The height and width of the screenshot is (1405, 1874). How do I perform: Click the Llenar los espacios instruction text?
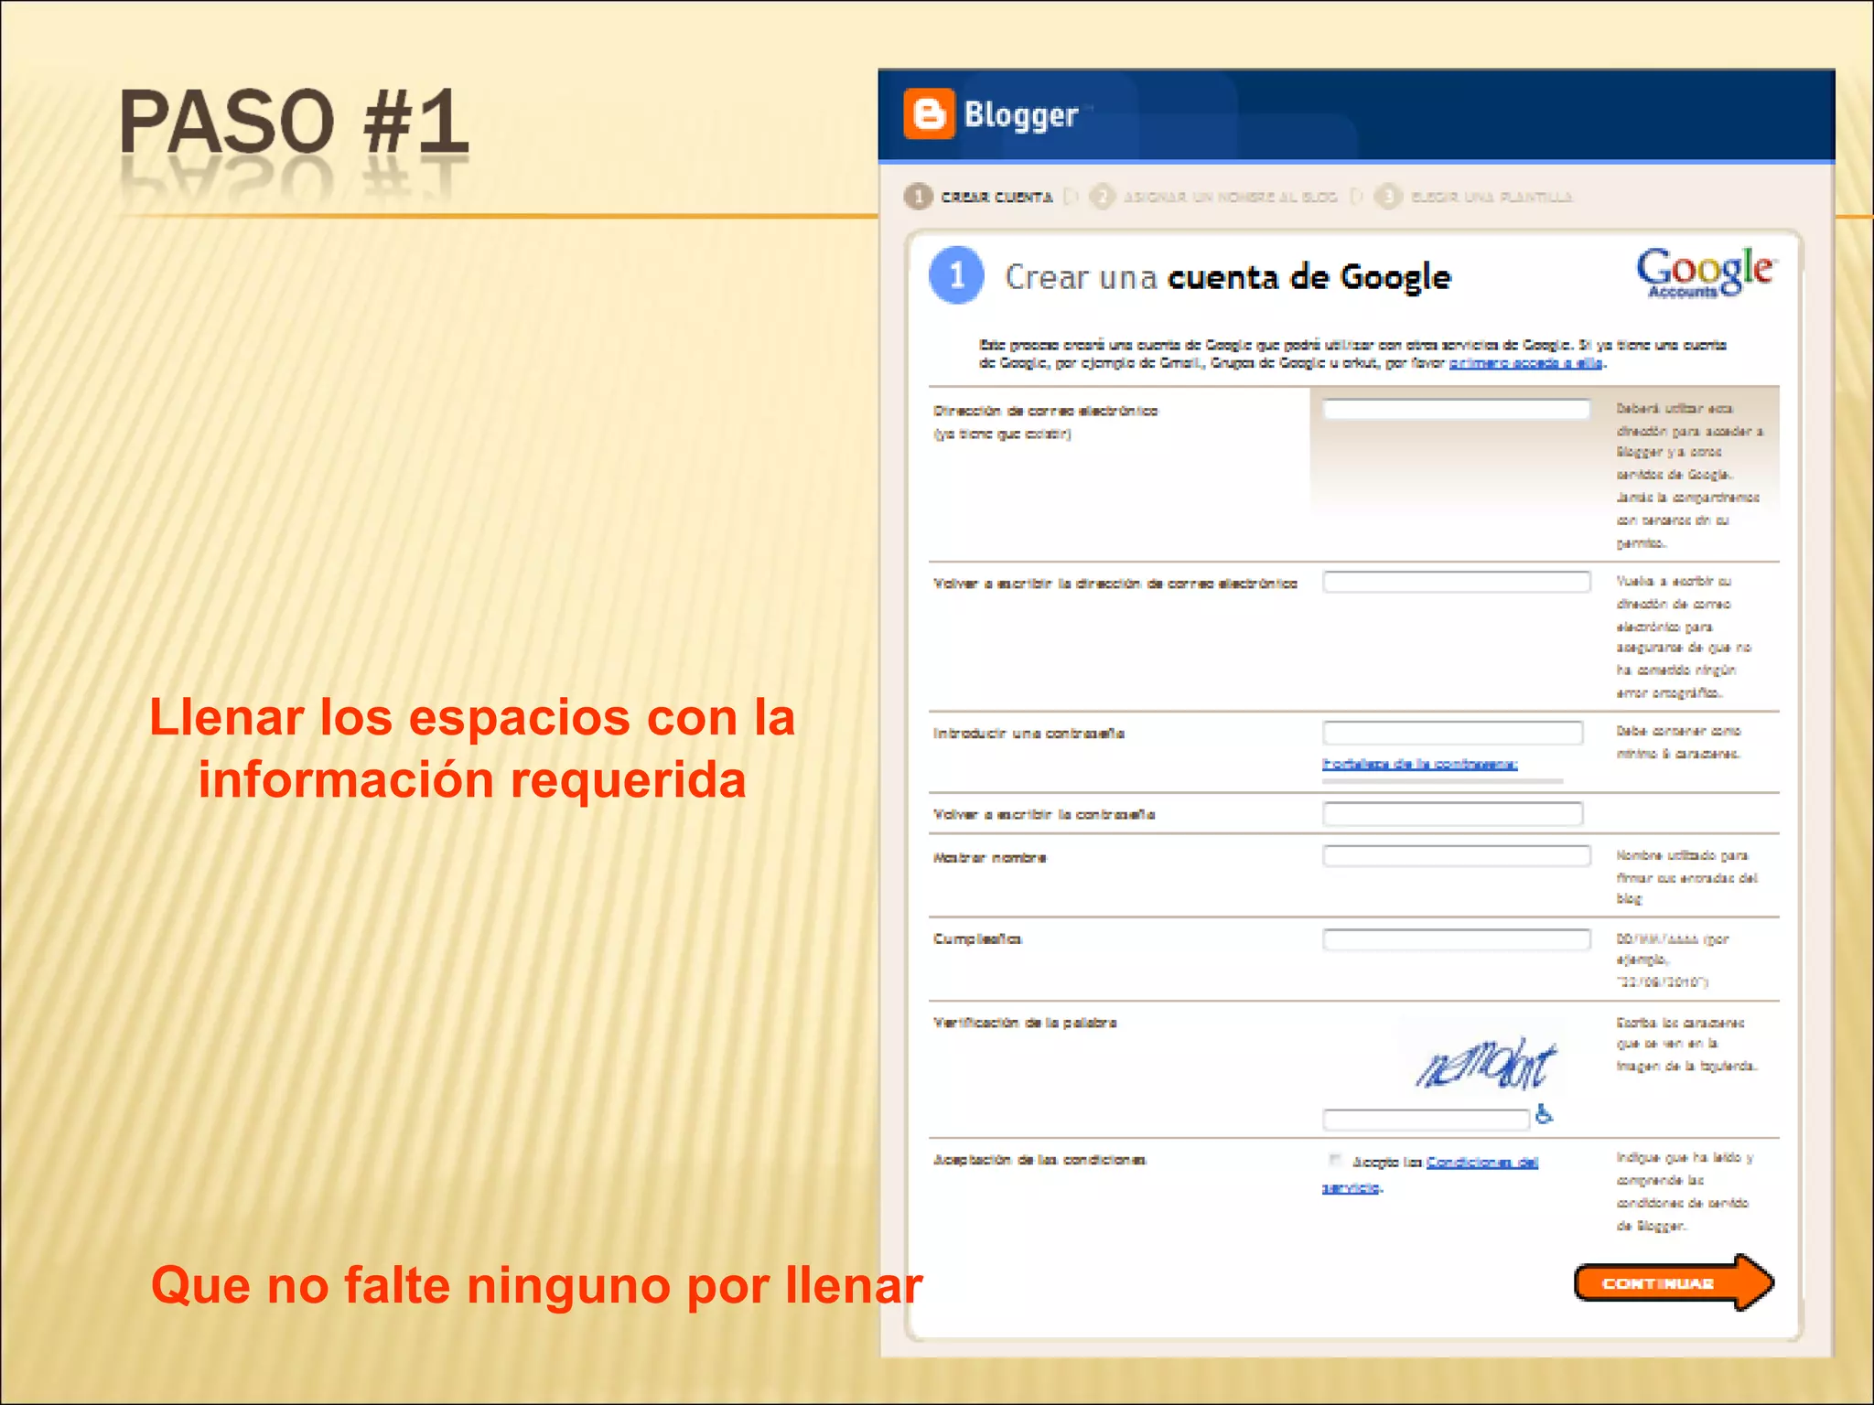(472, 747)
